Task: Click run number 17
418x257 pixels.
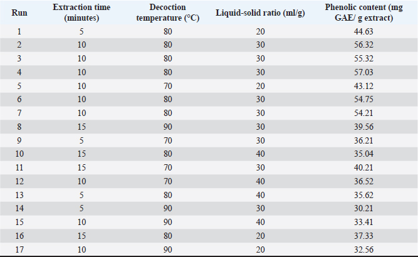Action: [19, 249]
